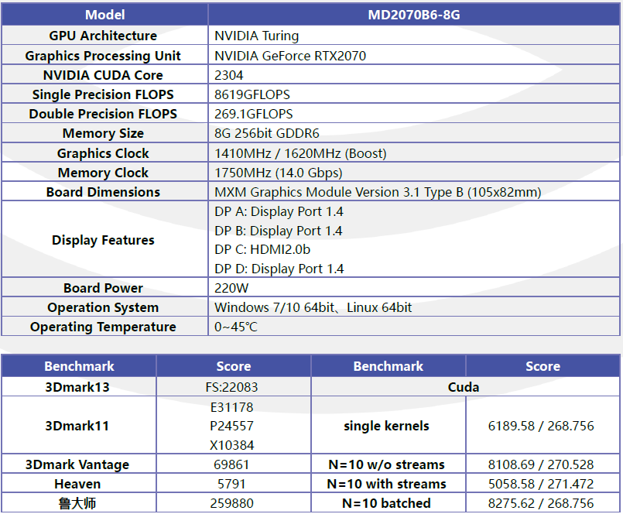Click the '8619GFLOPS' value

click(x=252, y=94)
